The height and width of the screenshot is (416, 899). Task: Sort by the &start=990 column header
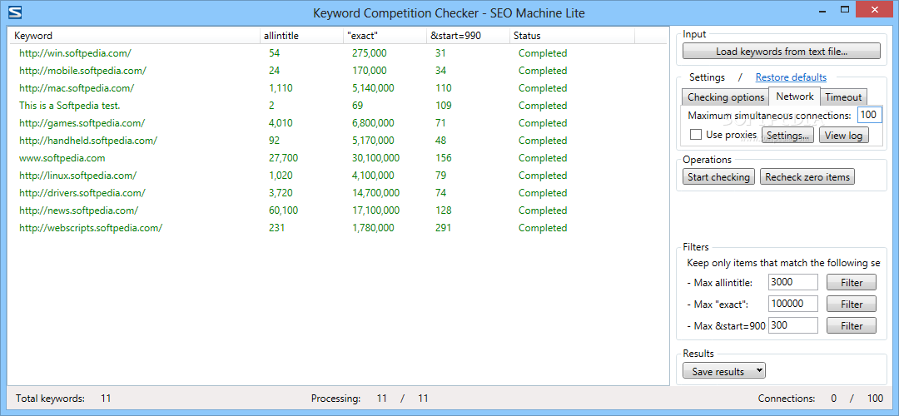(468, 36)
